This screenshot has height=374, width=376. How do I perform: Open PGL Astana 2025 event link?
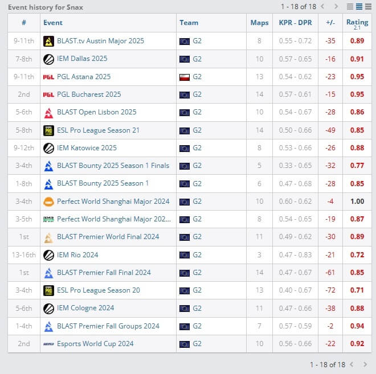click(84, 77)
